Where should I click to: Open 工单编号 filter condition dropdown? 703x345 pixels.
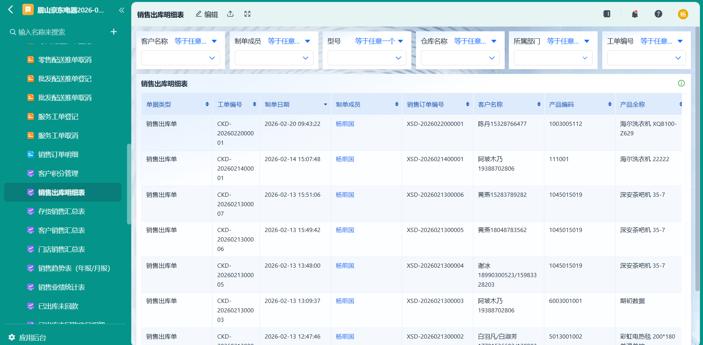(x=661, y=41)
